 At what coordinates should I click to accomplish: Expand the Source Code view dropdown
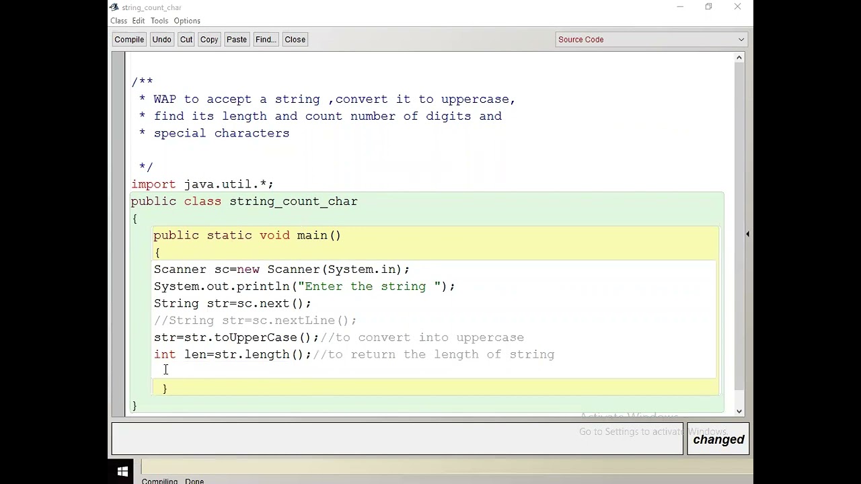click(x=652, y=40)
